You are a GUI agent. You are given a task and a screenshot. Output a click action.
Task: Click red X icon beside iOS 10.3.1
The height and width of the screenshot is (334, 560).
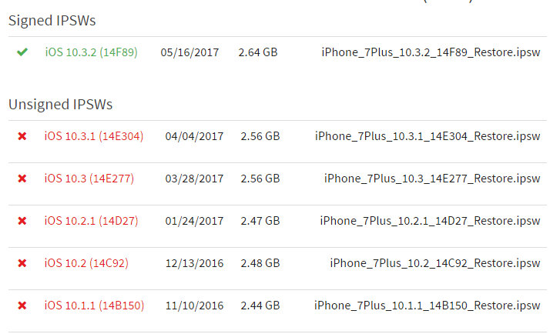(22, 136)
